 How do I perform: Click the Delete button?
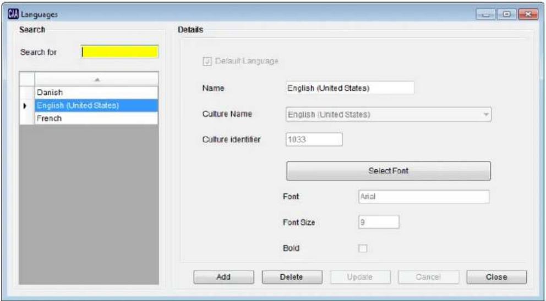[x=292, y=277]
